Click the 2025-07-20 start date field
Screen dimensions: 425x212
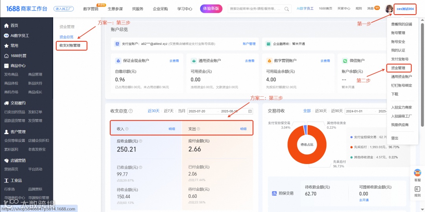197,111
